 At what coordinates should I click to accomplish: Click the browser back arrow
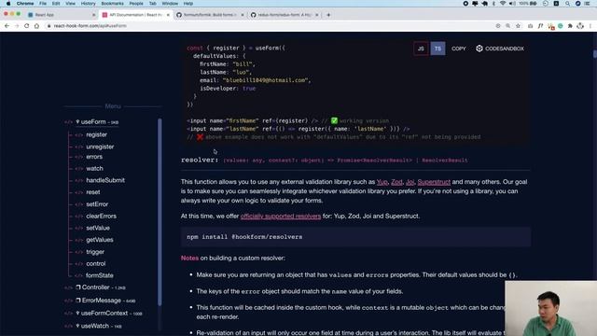coord(7,26)
